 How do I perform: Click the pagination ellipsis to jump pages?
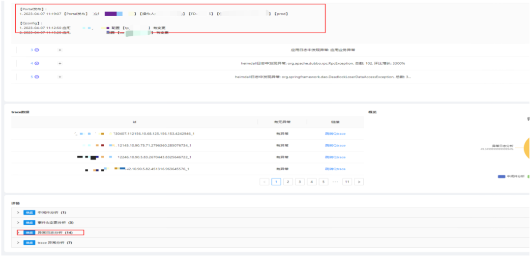(335, 181)
